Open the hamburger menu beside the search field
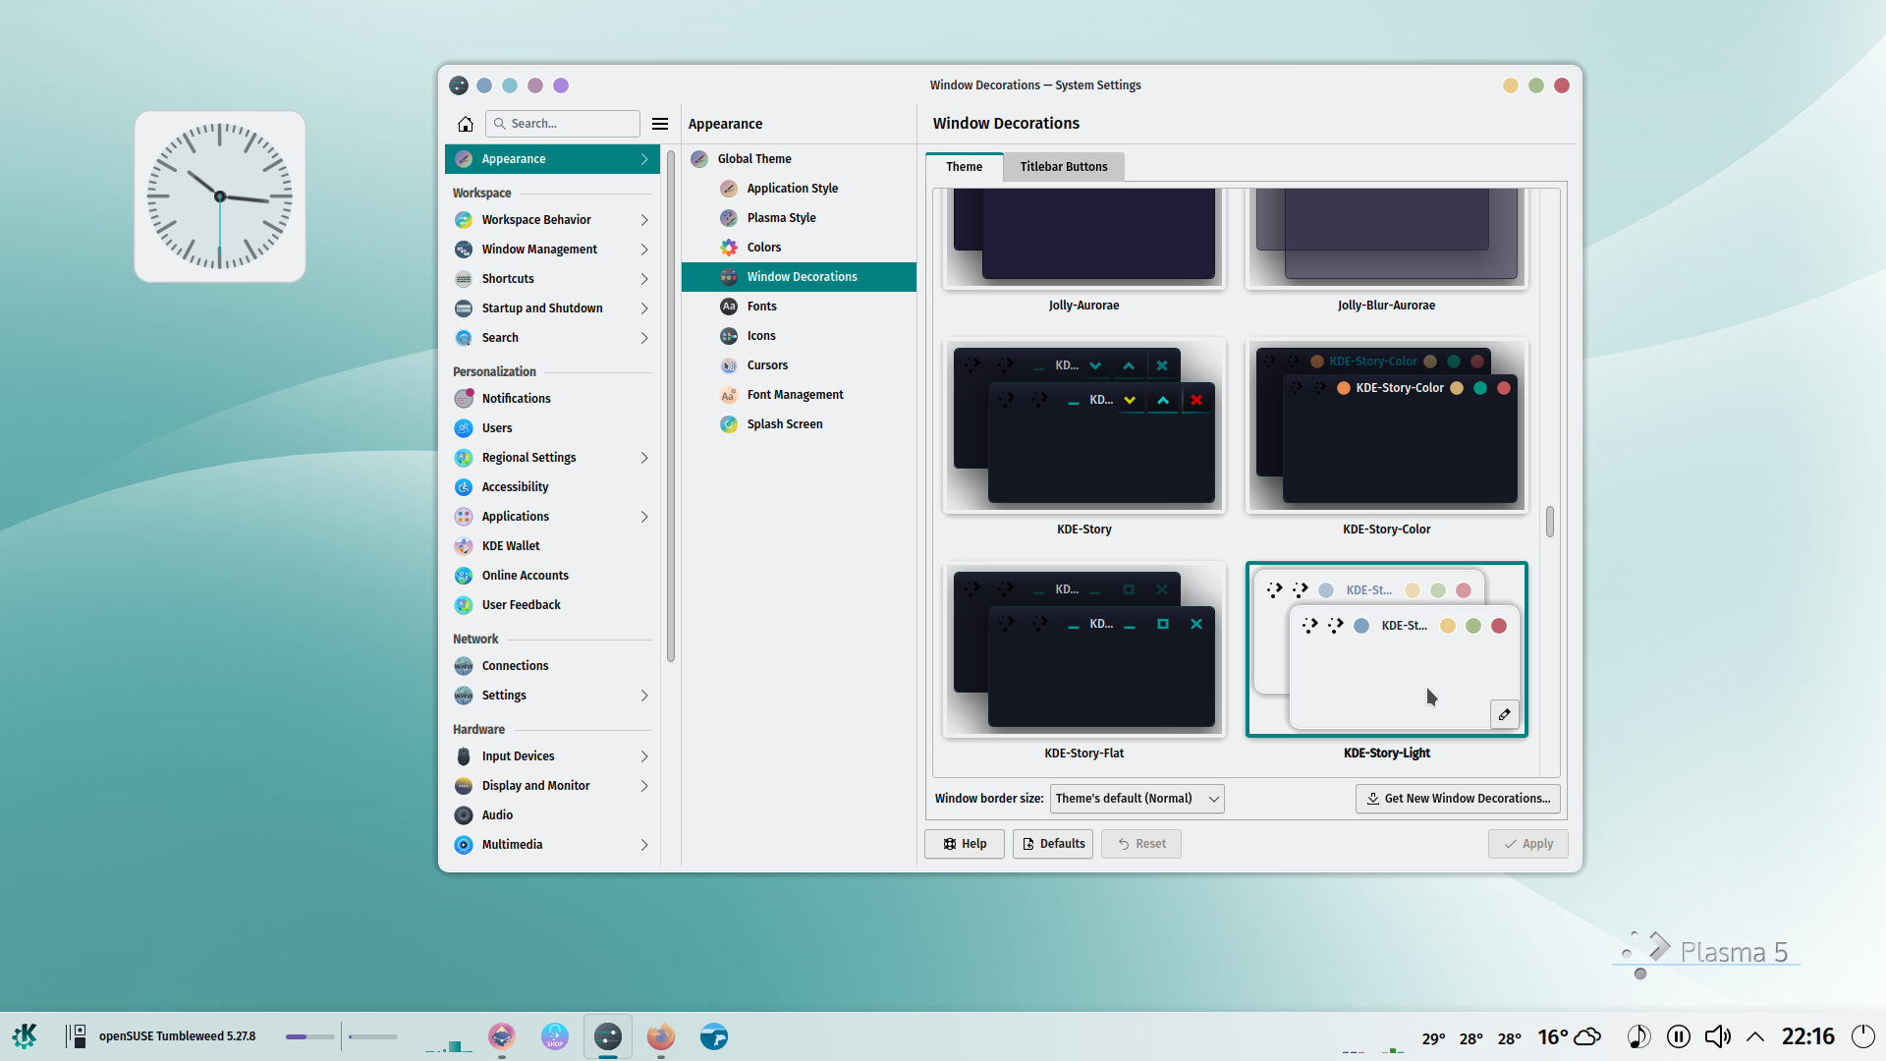Screen dimensions: 1886x1061 (660, 124)
